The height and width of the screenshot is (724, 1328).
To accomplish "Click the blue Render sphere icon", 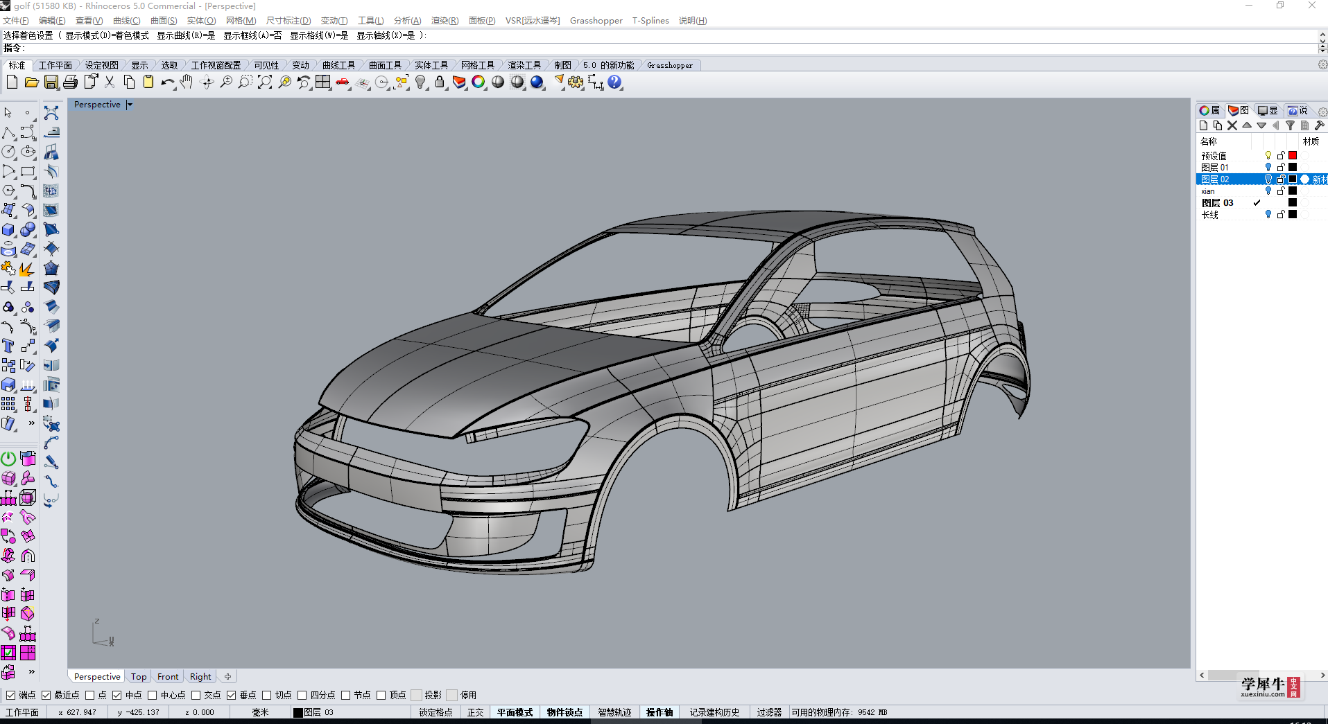I will point(537,82).
